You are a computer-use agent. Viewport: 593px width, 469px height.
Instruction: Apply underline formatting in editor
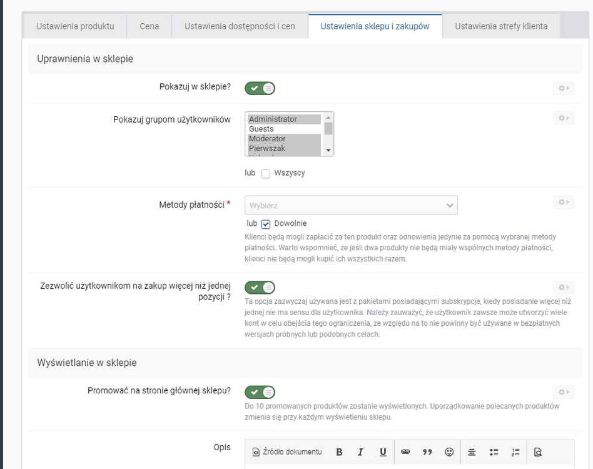tap(383, 452)
